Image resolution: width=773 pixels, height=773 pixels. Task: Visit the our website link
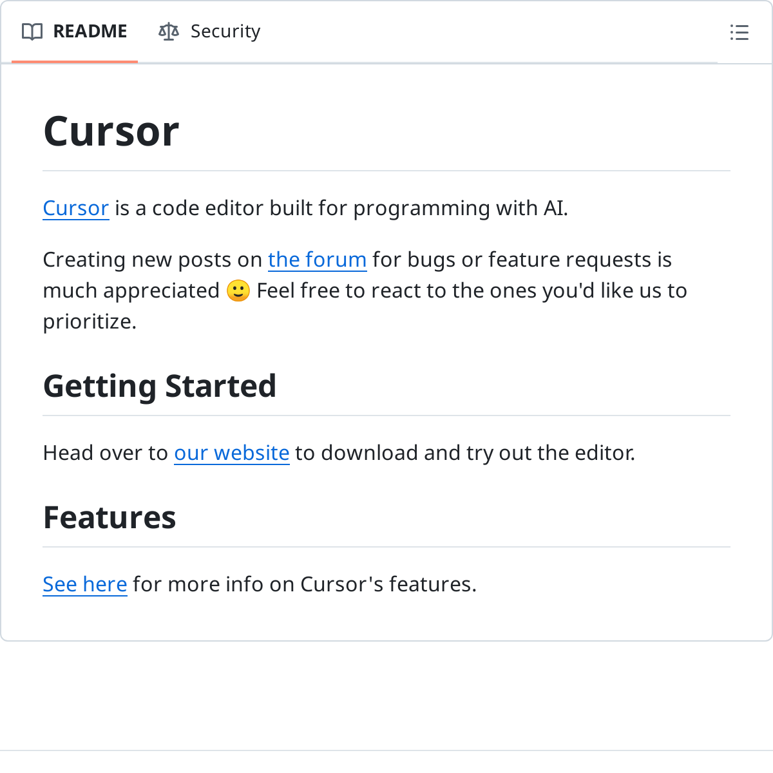tap(231, 453)
